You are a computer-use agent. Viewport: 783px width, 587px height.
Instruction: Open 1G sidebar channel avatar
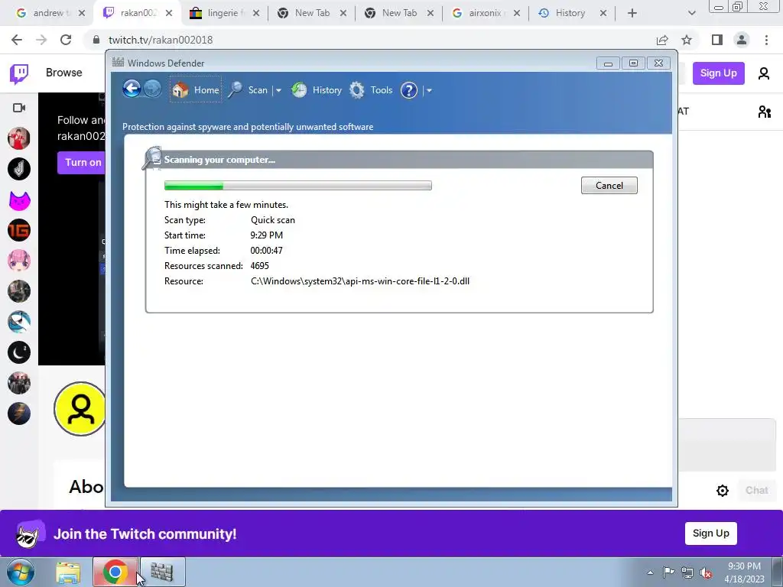point(19,230)
